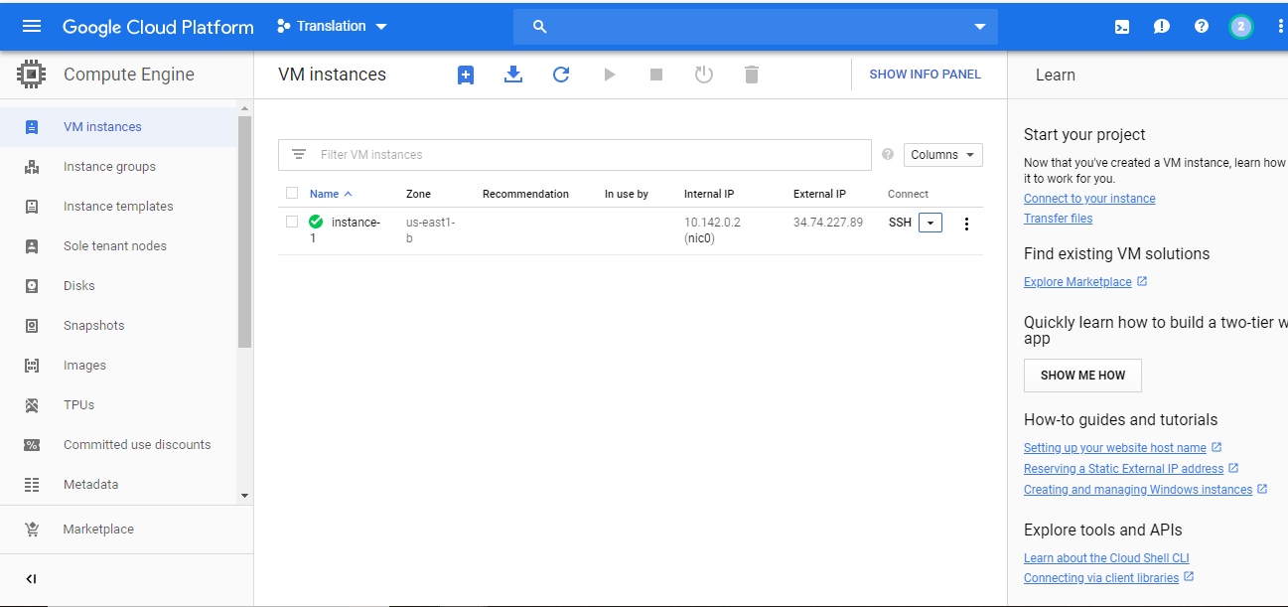Open VM instances in sidebar
This screenshot has height=607, width=1288.
tap(119, 127)
